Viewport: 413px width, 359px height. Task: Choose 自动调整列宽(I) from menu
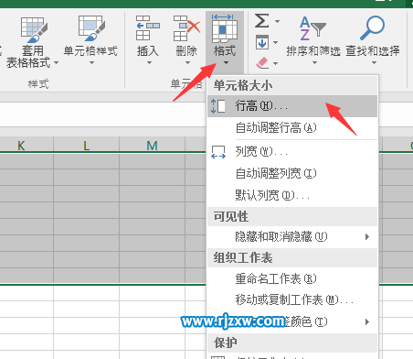pyautogui.click(x=292, y=173)
